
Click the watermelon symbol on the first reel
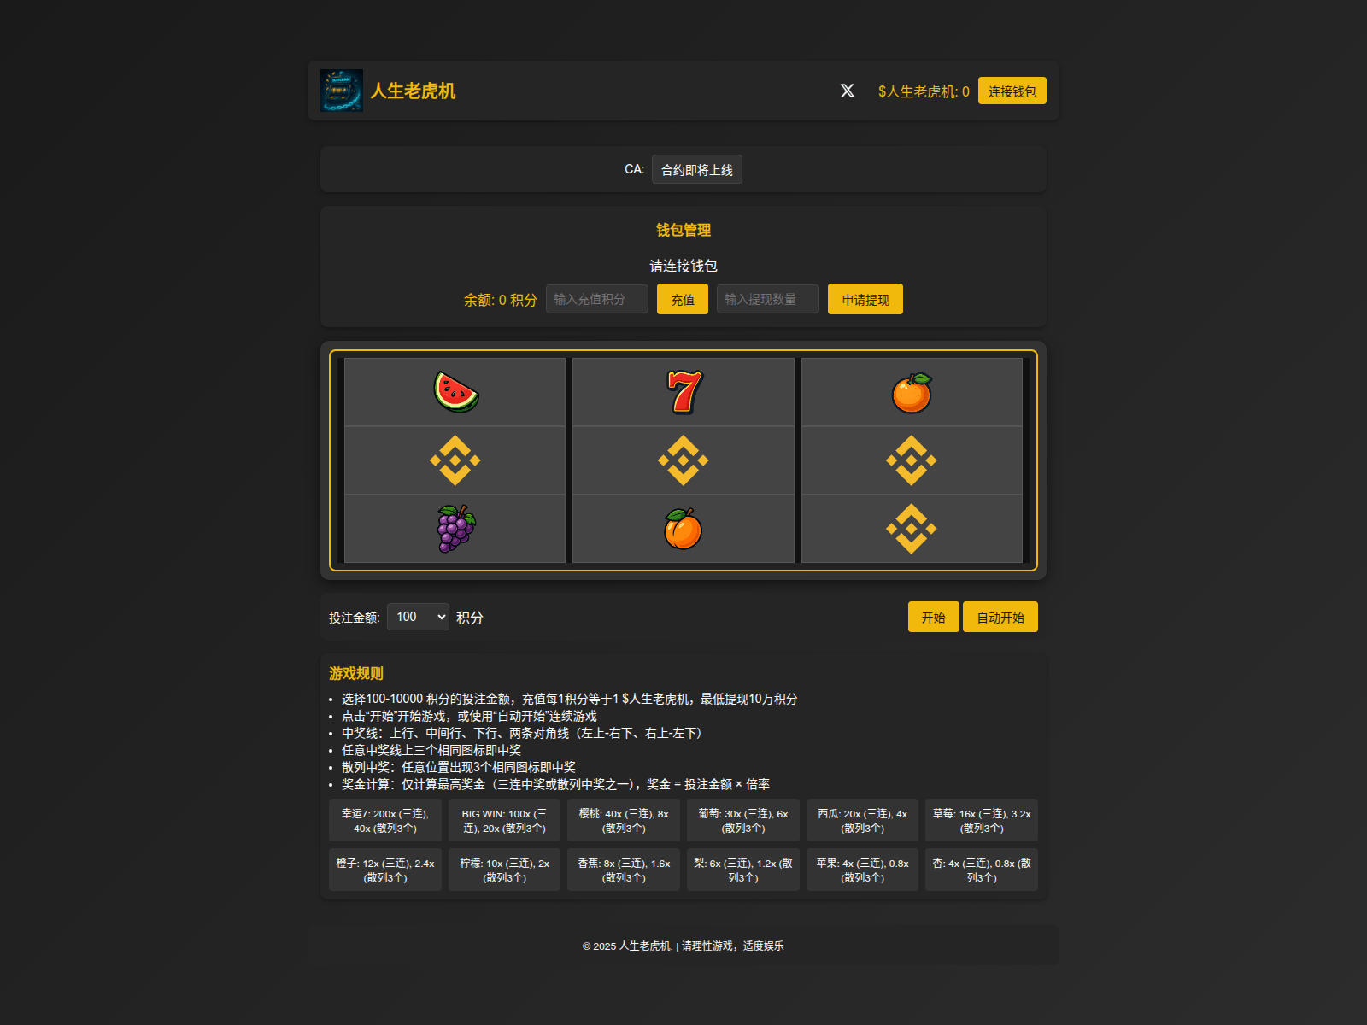[455, 391]
